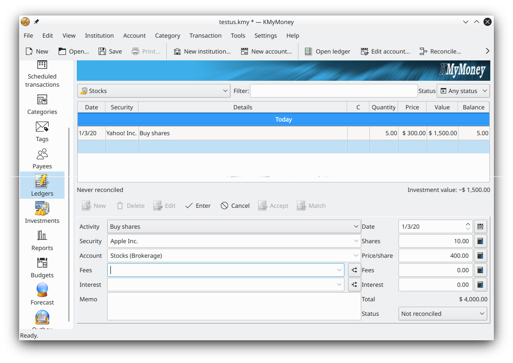This screenshot has width=513, height=363.
Task: Expand the Fees category dropdown arrow
Action: (339, 270)
